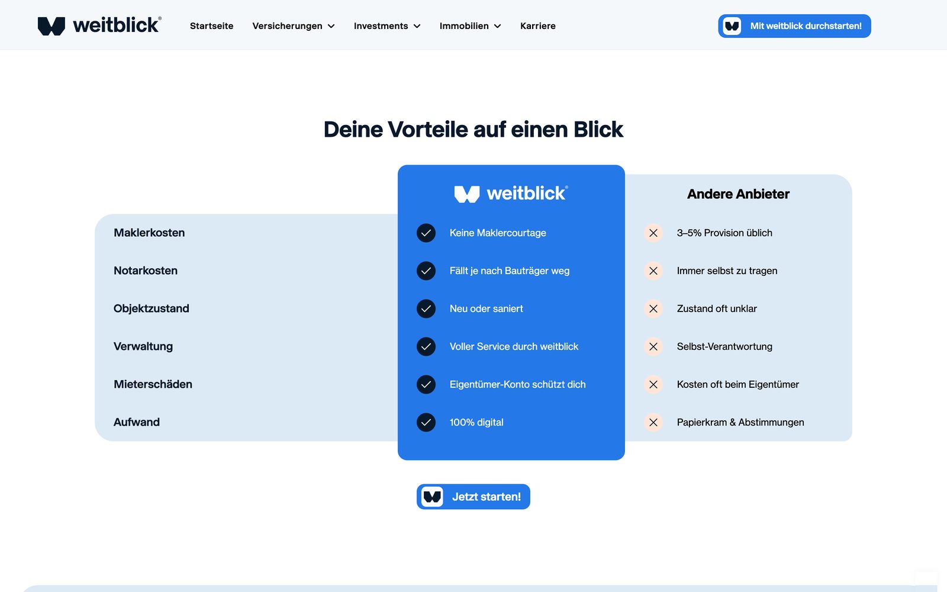Screen dimensions: 947x592
Task: Click the Verwaltung row label
Action: coord(143,347)
